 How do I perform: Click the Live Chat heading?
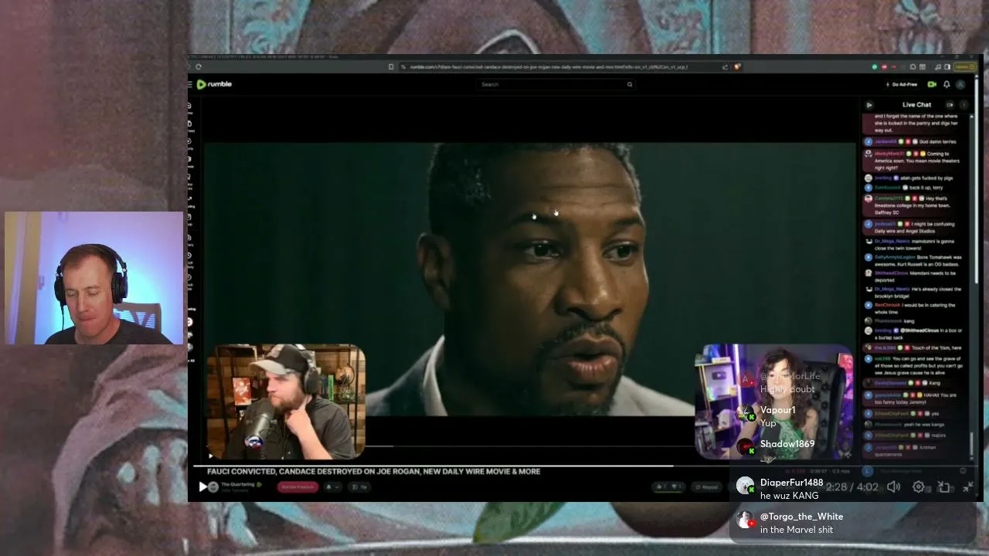(916, 105)
